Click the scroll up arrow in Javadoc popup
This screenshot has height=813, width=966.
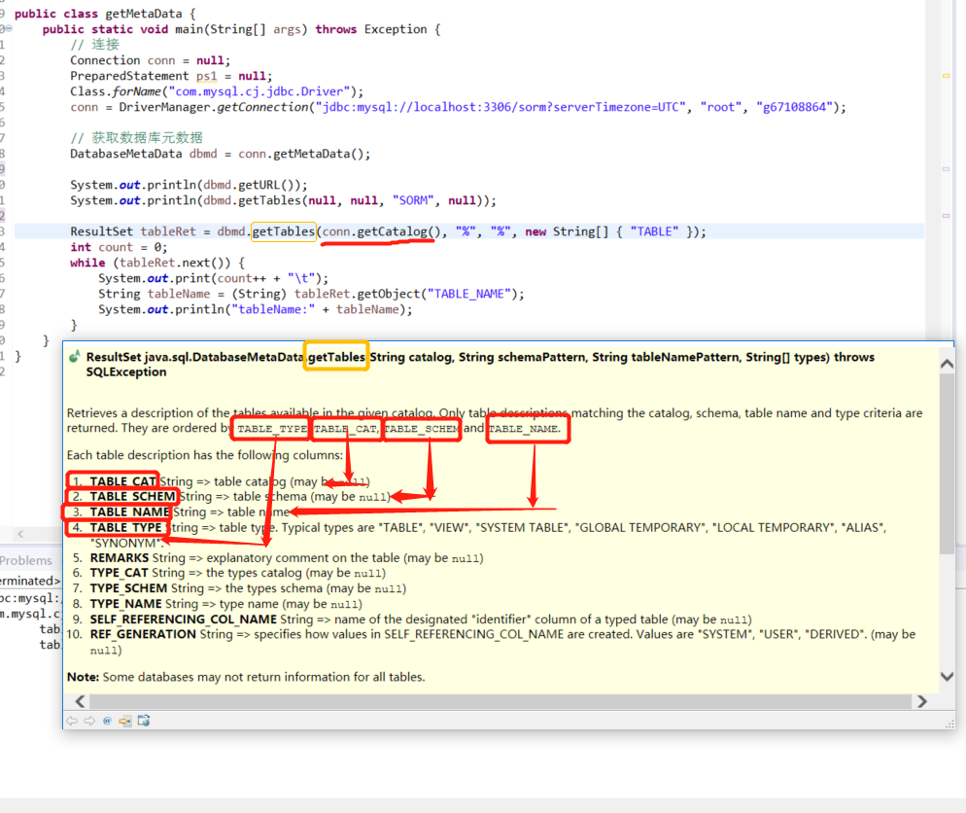click(x=947, y=365)
